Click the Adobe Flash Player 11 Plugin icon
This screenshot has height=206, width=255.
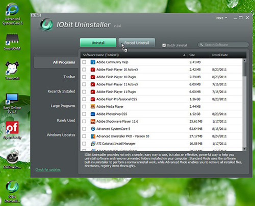pos(93,91)
